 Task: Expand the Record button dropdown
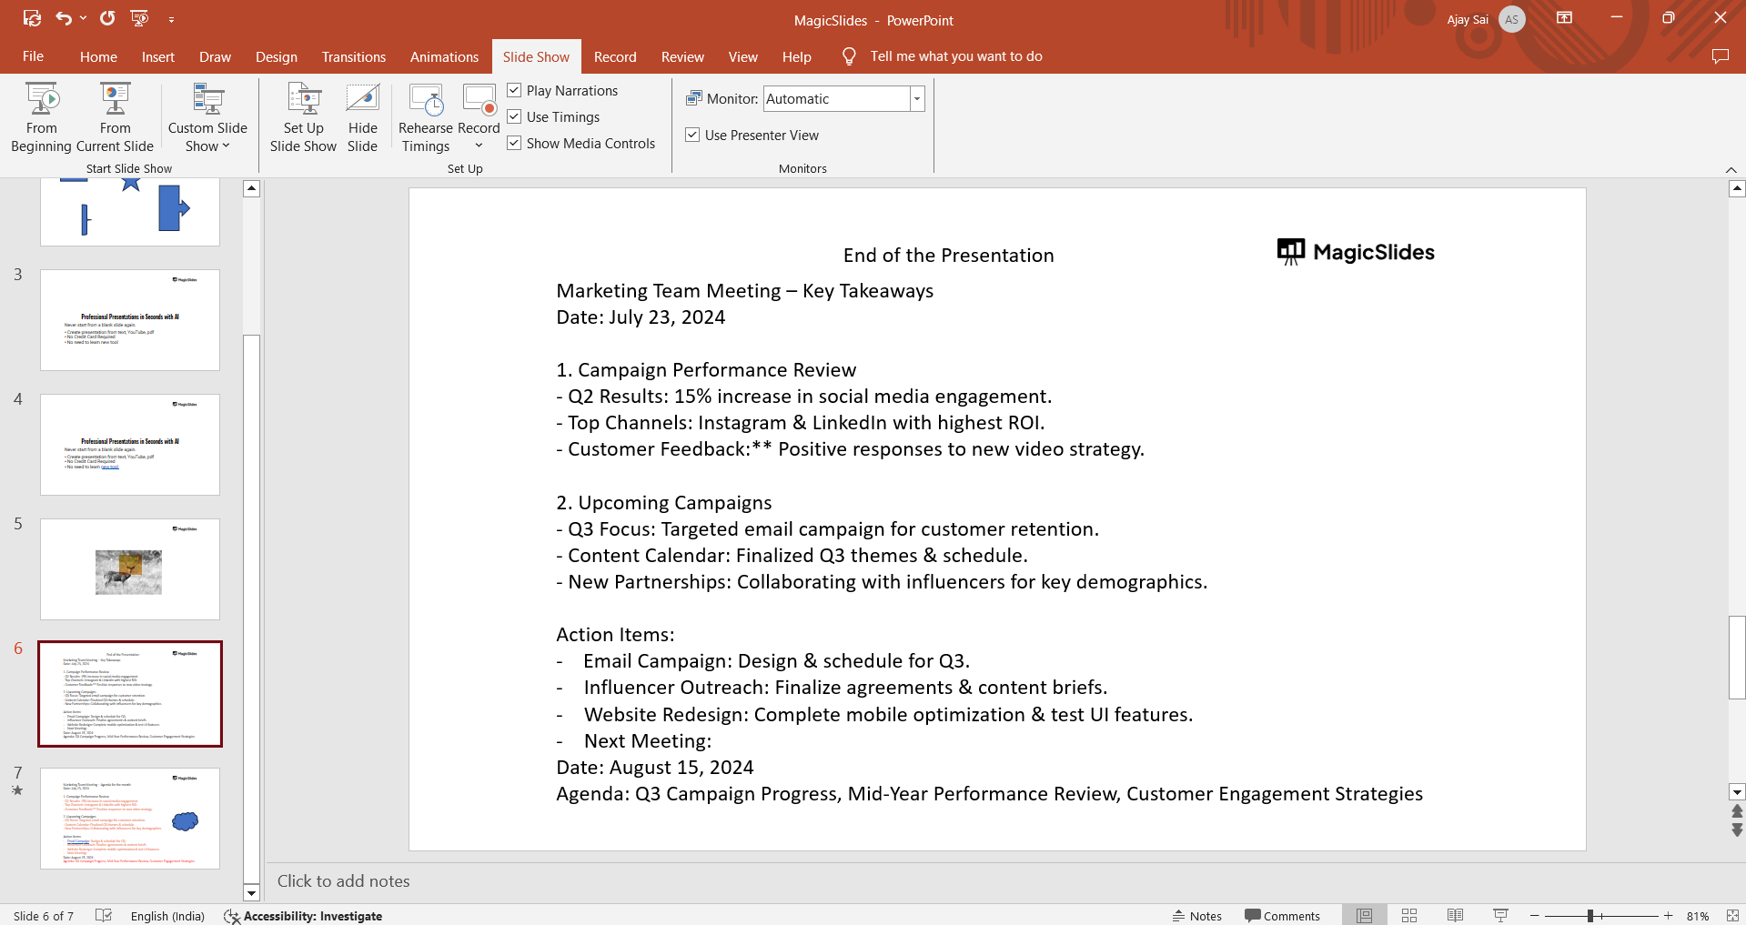point(479,146)
